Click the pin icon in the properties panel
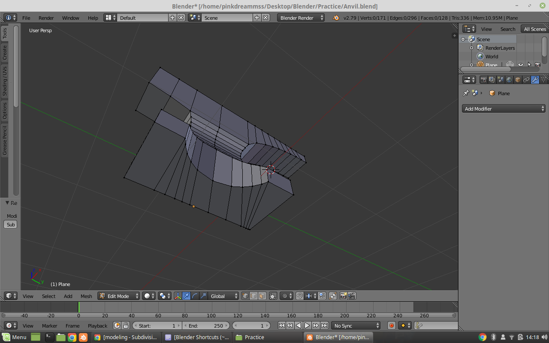The width and height of the screenshot is (549, 343). click(466, 93)
